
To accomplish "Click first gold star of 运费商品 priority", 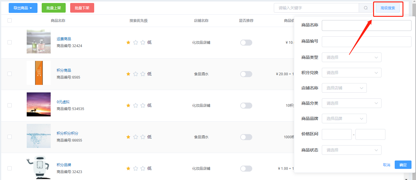I will pos(128,43).
